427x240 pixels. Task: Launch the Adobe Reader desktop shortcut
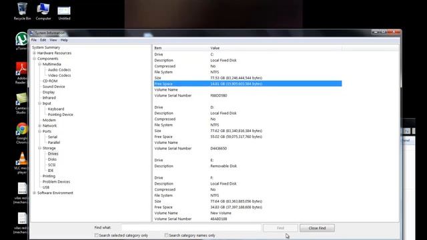click(x=21, y=73)
